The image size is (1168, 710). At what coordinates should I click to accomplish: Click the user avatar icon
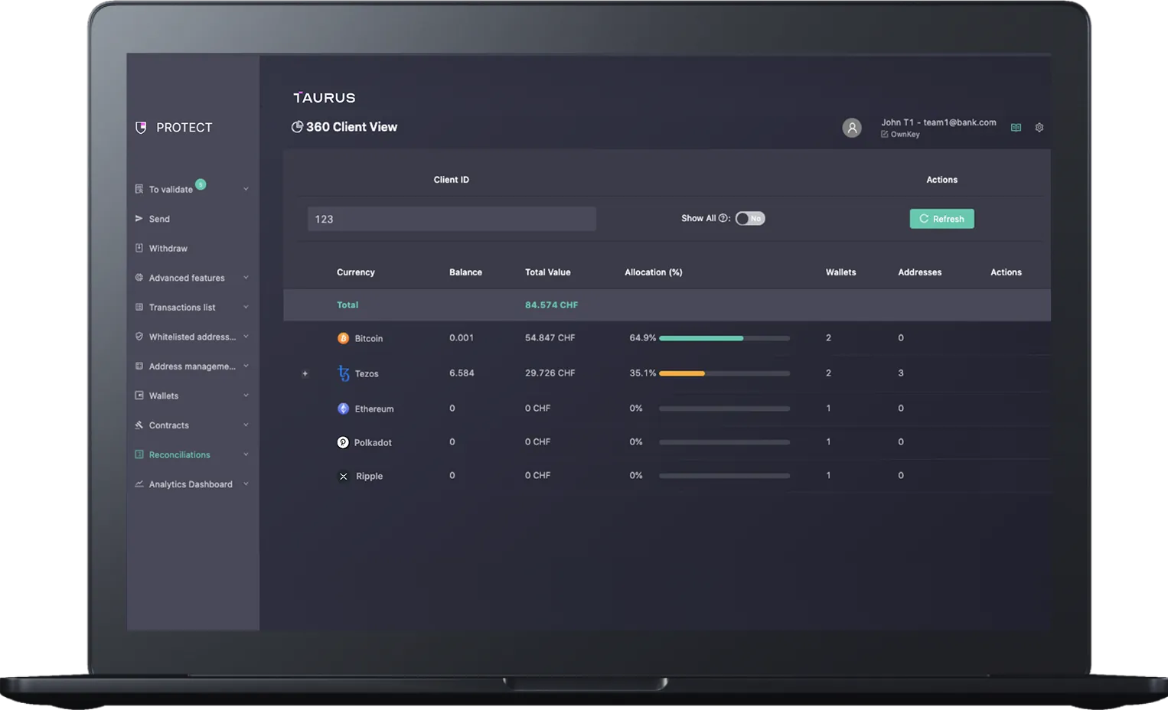pos(851,128)
